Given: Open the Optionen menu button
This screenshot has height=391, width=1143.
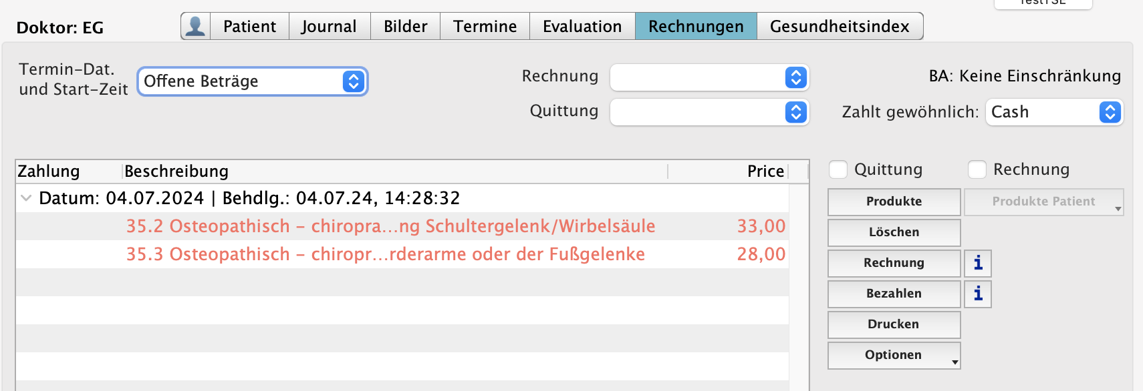Looking at the screenshot, I should (894, 355).
